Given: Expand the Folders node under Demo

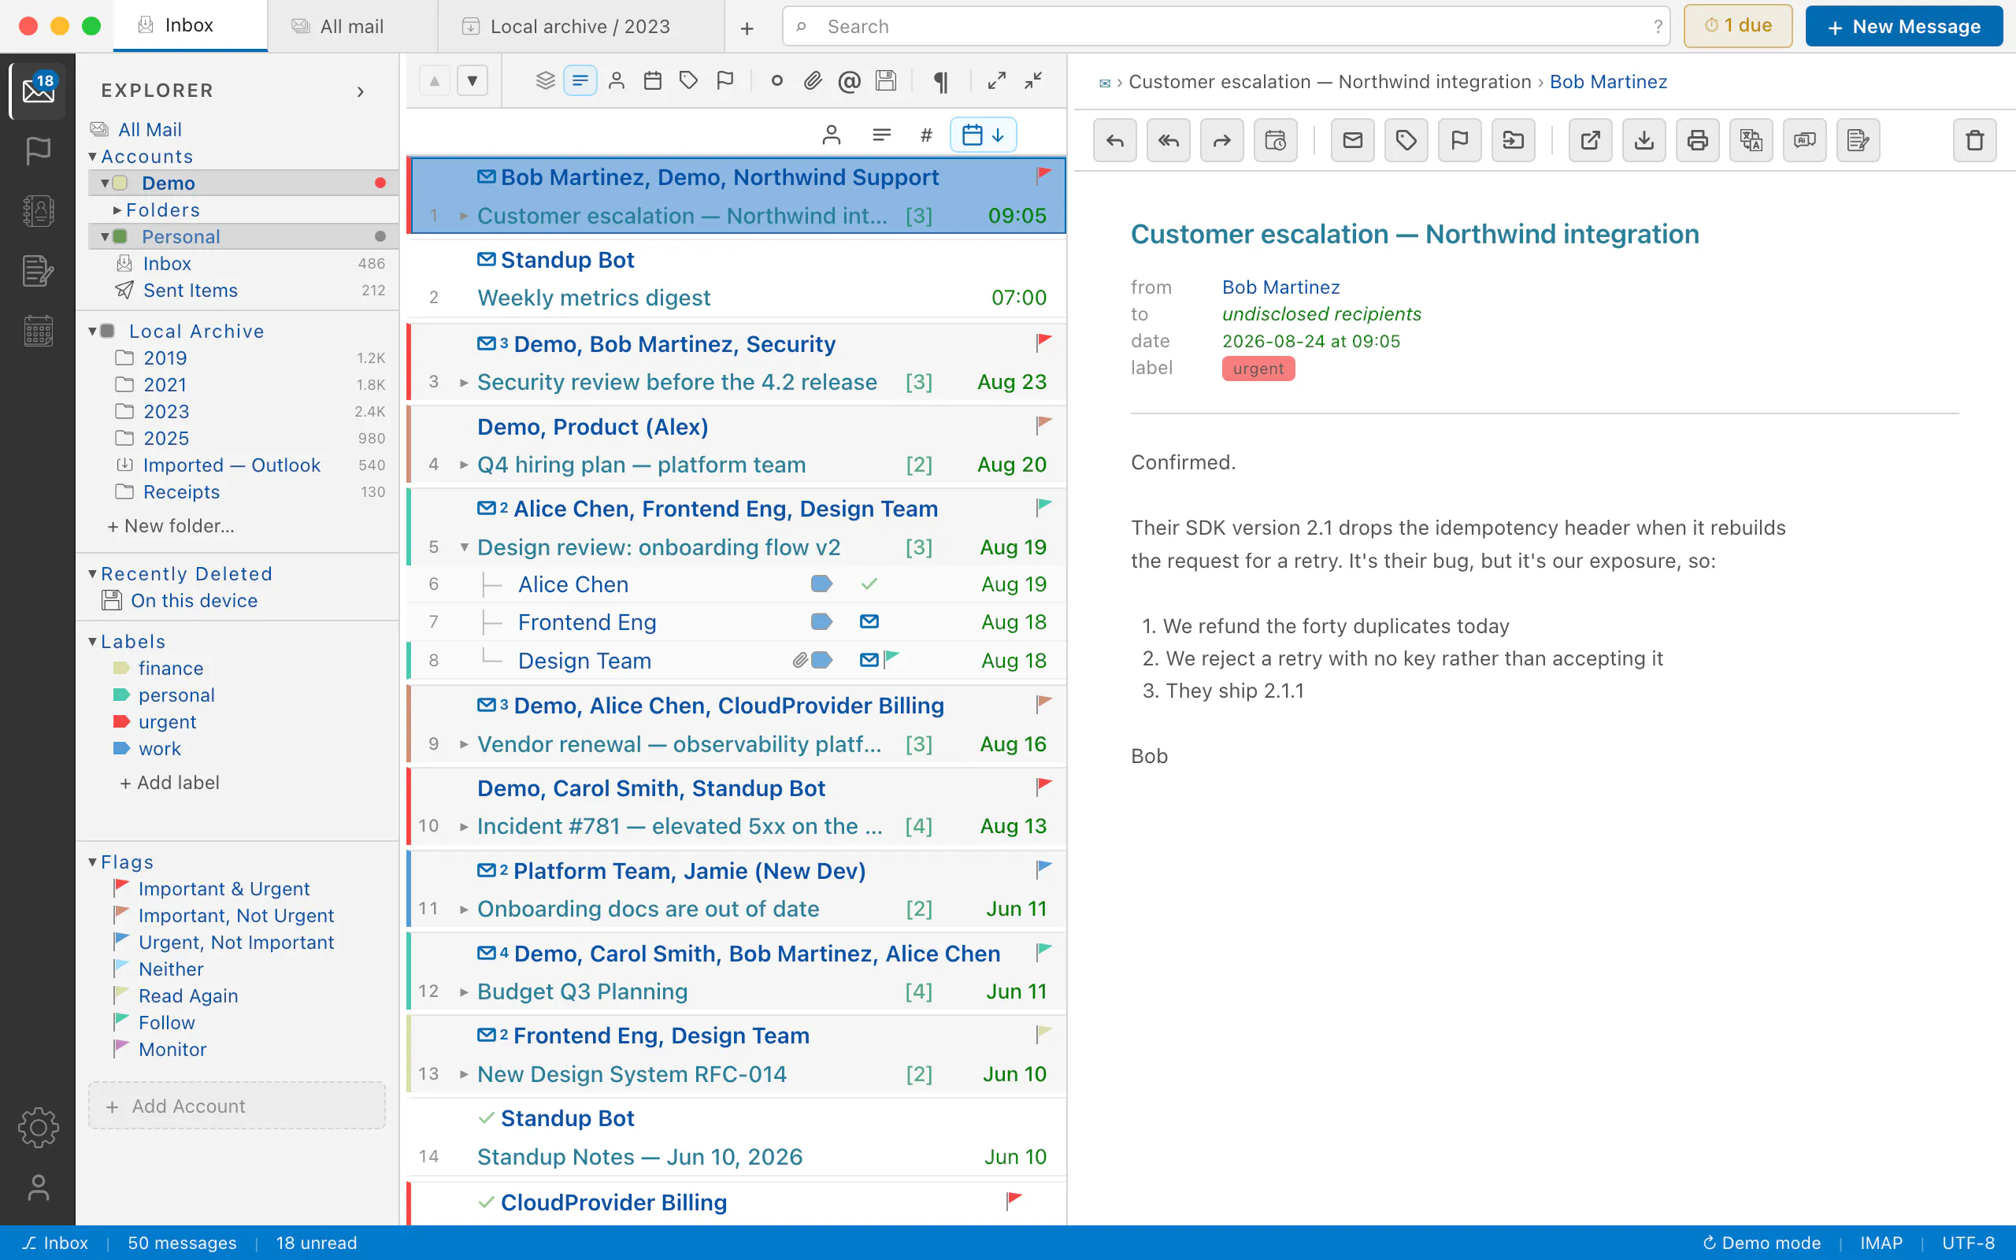Looking at the screenshot, I should 117,210.
